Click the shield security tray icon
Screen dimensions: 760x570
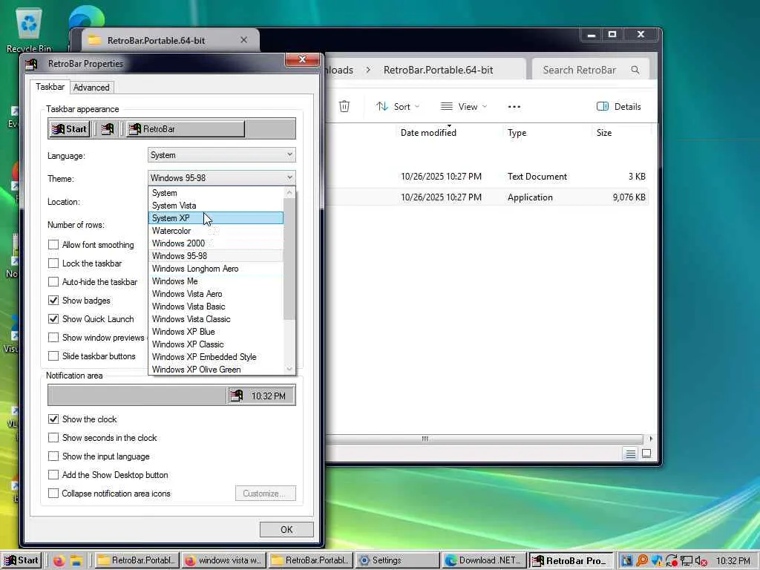tap(657, 561)
